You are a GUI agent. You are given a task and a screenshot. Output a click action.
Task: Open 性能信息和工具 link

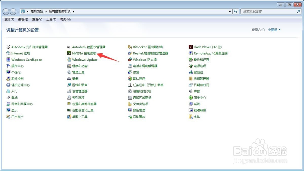point(83,110)
